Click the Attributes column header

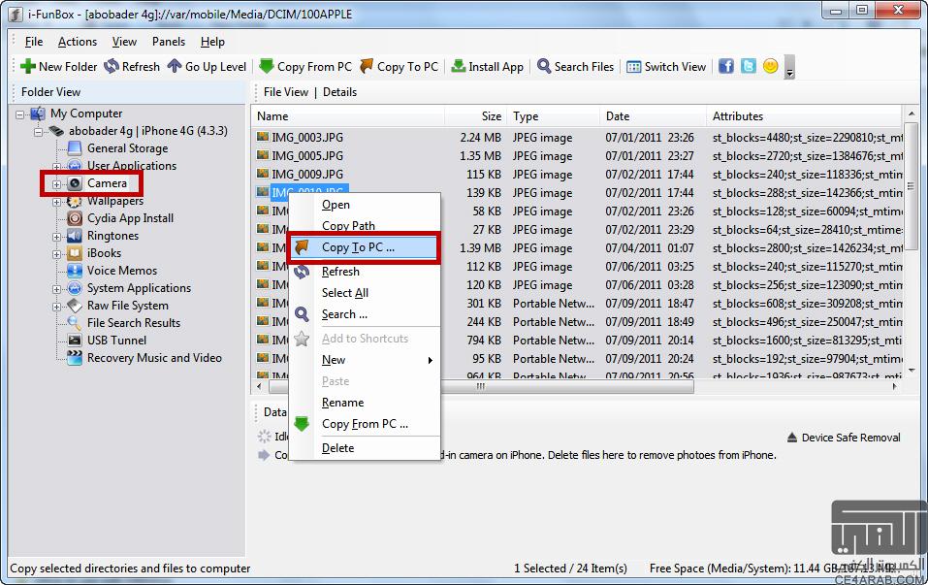click(x=804, y=116)
